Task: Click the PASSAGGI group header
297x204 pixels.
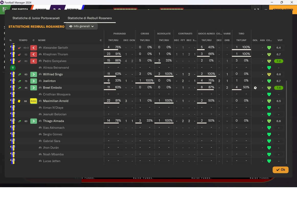Action: (x=119, y=34)
